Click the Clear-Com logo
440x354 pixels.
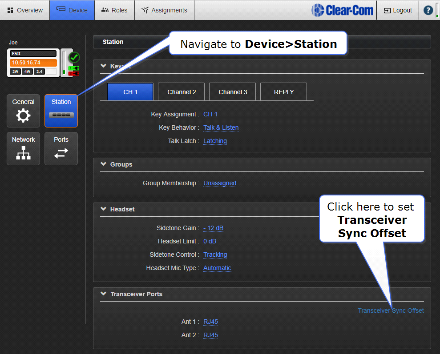[x=343, y=10]
